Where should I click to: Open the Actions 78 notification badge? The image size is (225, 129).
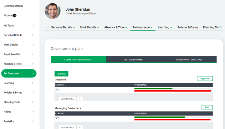(x=14, y=16)
